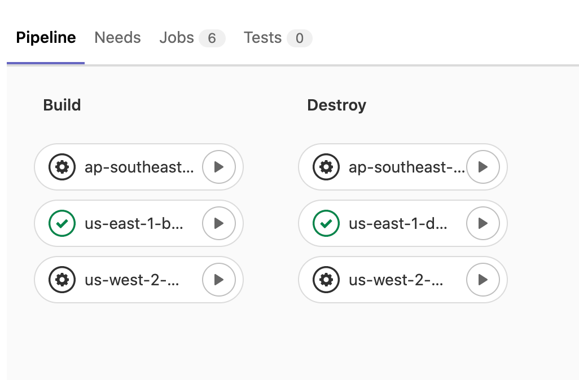Open the us-east-1-b... build job name
Viewport: 579px width, 380px height.
[134, 223]
